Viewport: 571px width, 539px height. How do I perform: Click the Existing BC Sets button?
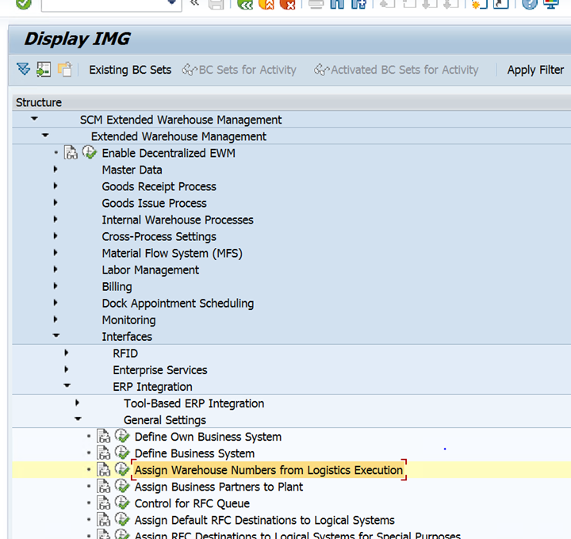[x=130, y=70]
